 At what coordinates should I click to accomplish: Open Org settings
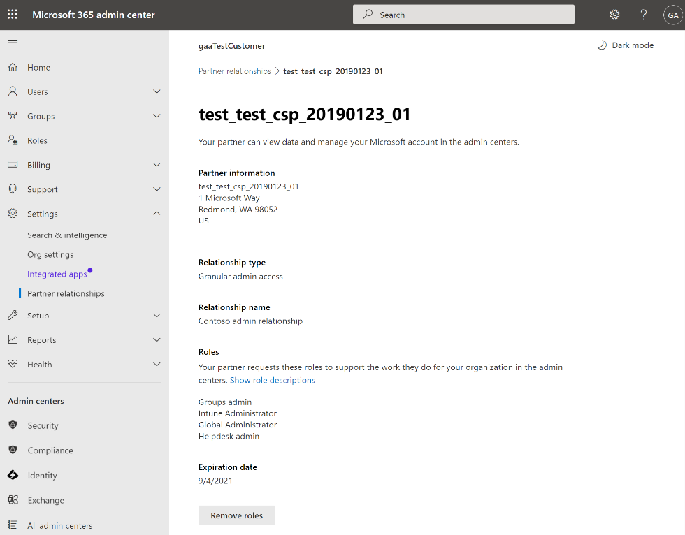click(x=50, y=254)
